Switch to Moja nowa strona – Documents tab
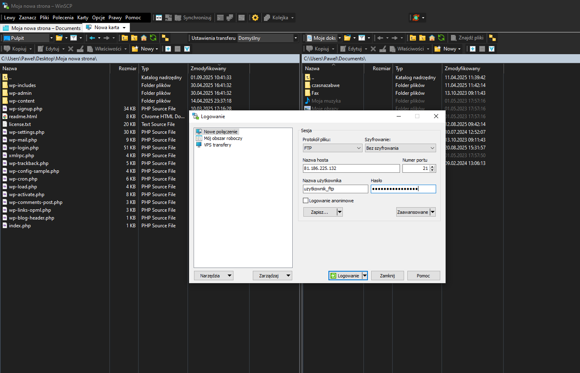Image resolution: width=580 pixels, height=373 pixels. pos(42,28)
